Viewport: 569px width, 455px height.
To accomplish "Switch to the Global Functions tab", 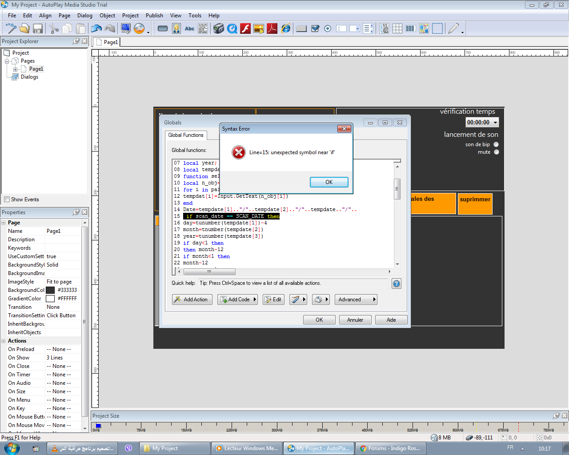I will pos(186,135).
